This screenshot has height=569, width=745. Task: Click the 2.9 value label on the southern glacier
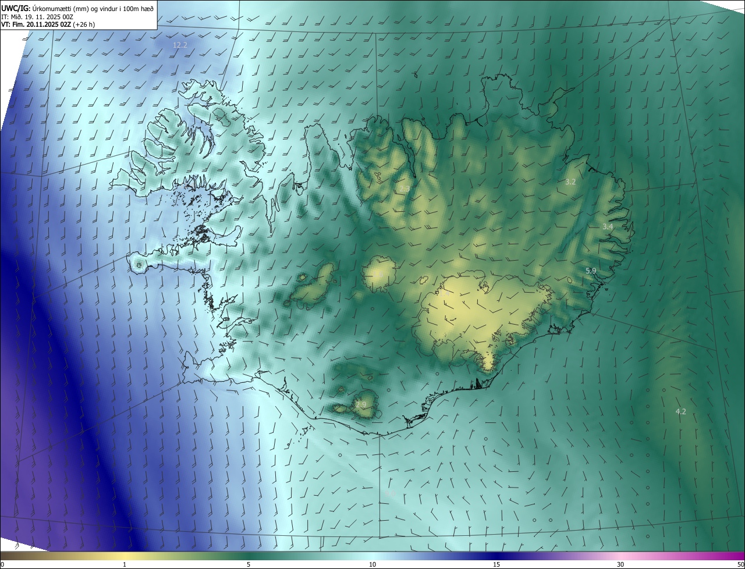pyautogui.click(x=361, y=404)
